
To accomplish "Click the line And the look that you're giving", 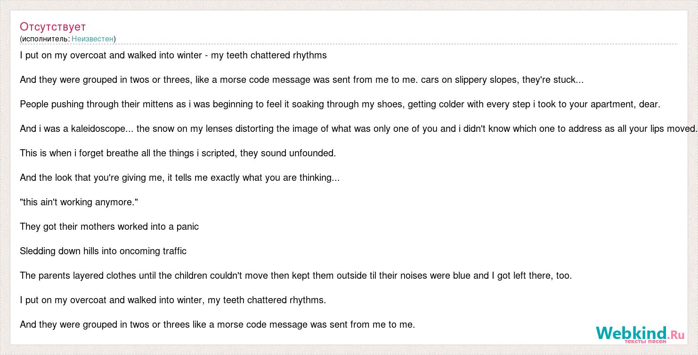I will pos(180,178).
